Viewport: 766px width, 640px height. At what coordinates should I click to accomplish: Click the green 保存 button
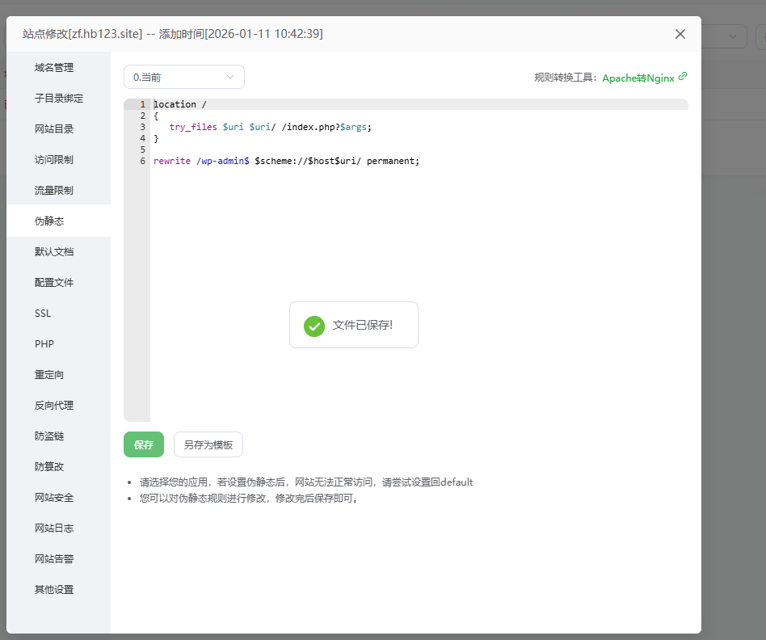click(144, 444)
